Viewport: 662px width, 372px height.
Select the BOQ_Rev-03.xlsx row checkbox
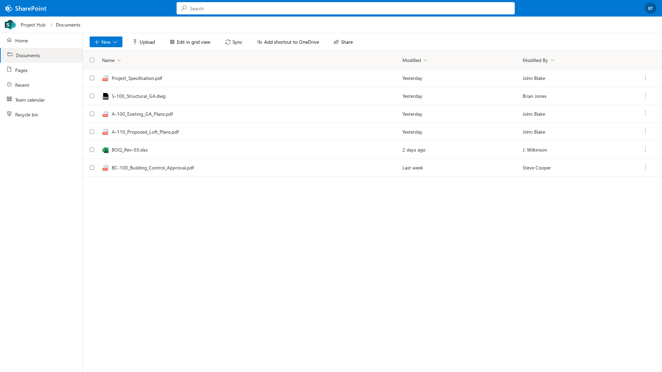[92, 149]
